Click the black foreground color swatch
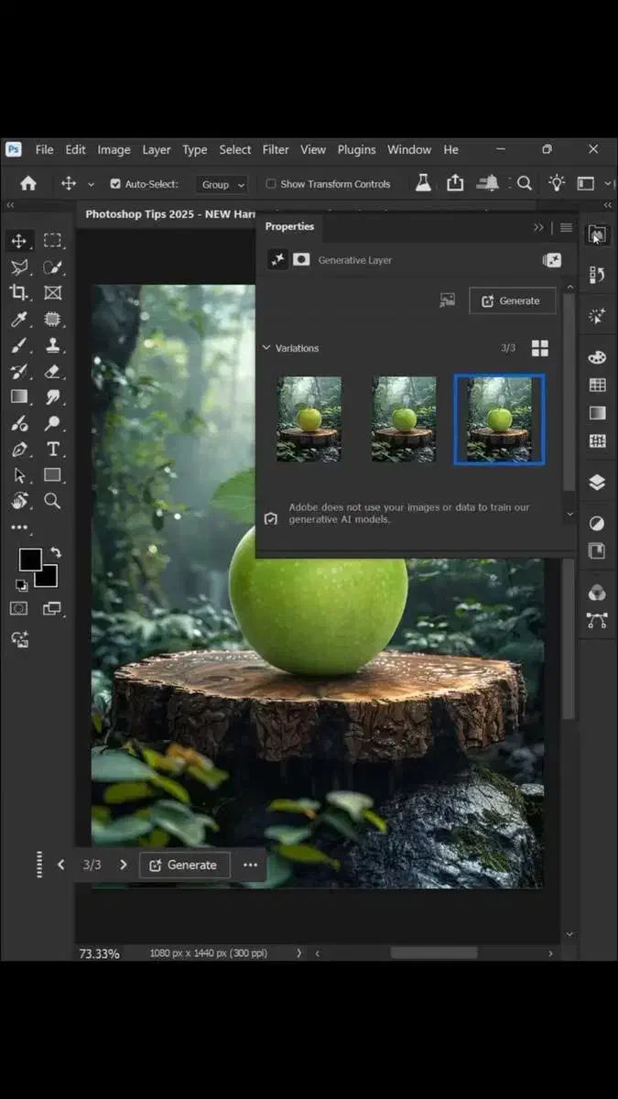618x1099 pixels. pos(29,560)
